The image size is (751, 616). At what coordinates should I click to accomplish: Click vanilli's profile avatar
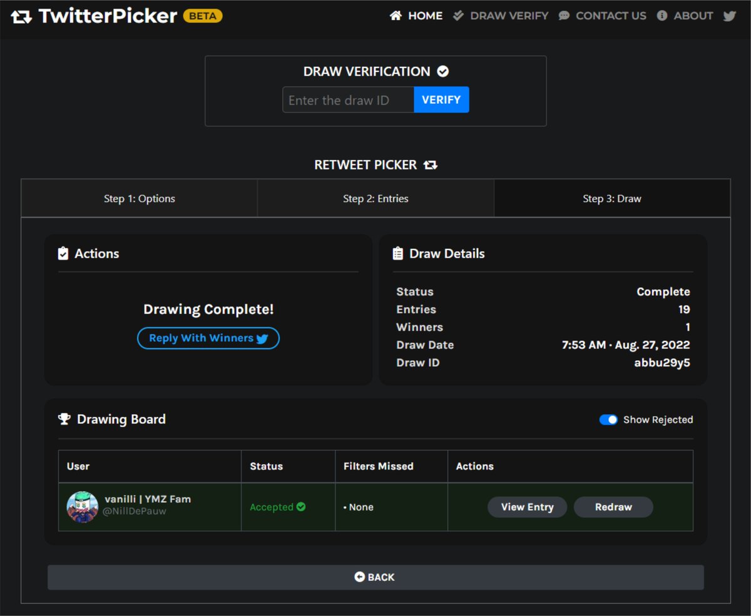click(83, 507)
